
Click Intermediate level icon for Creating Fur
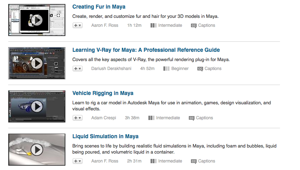153,26
